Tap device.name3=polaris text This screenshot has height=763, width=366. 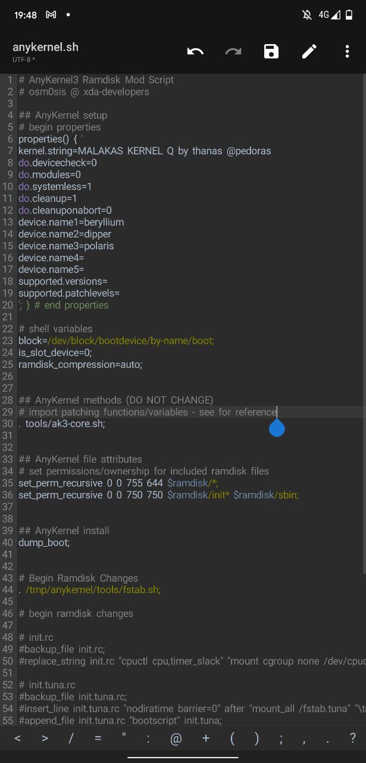point(66,246)
